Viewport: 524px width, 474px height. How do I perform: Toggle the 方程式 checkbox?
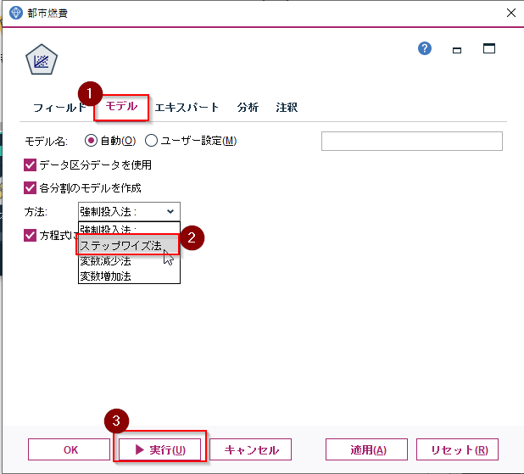pos(30,236)
